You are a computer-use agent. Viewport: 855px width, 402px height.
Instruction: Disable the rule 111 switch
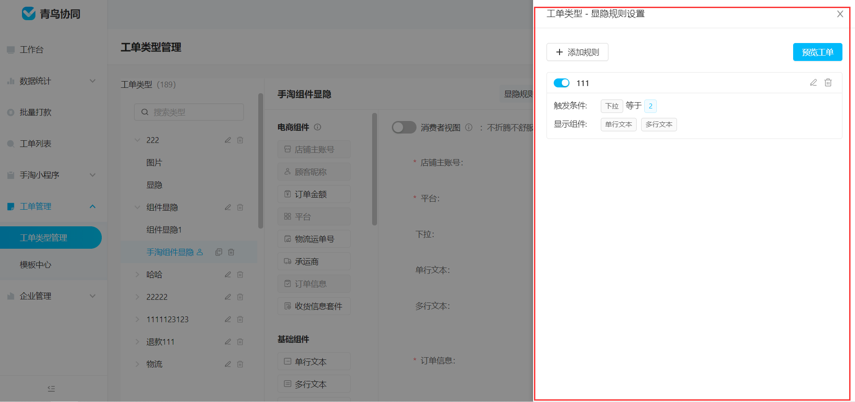click(561, 83)
